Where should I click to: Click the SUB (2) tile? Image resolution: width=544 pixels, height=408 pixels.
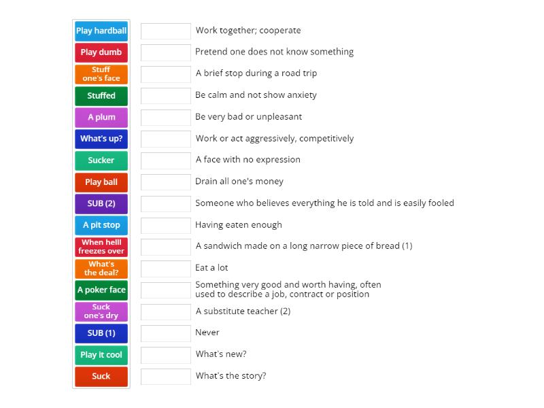click(101, 203)
